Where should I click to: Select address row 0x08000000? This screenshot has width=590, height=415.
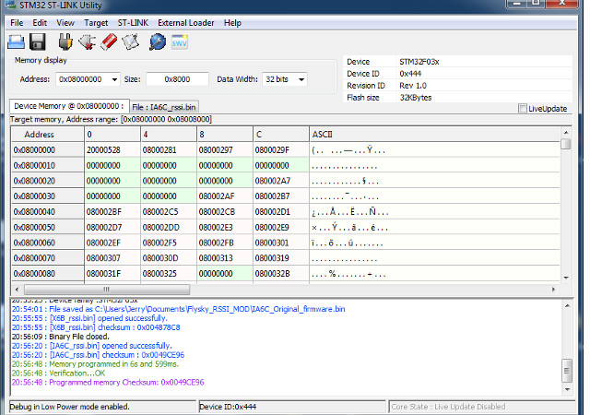[47, 150]
